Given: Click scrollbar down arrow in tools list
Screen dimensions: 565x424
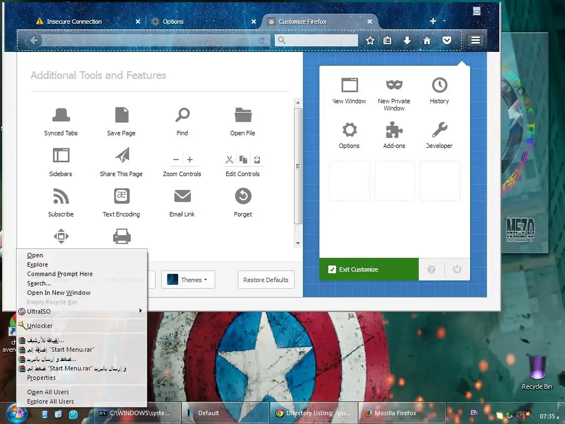Looking at the screenshot, I should pos(298,243).
